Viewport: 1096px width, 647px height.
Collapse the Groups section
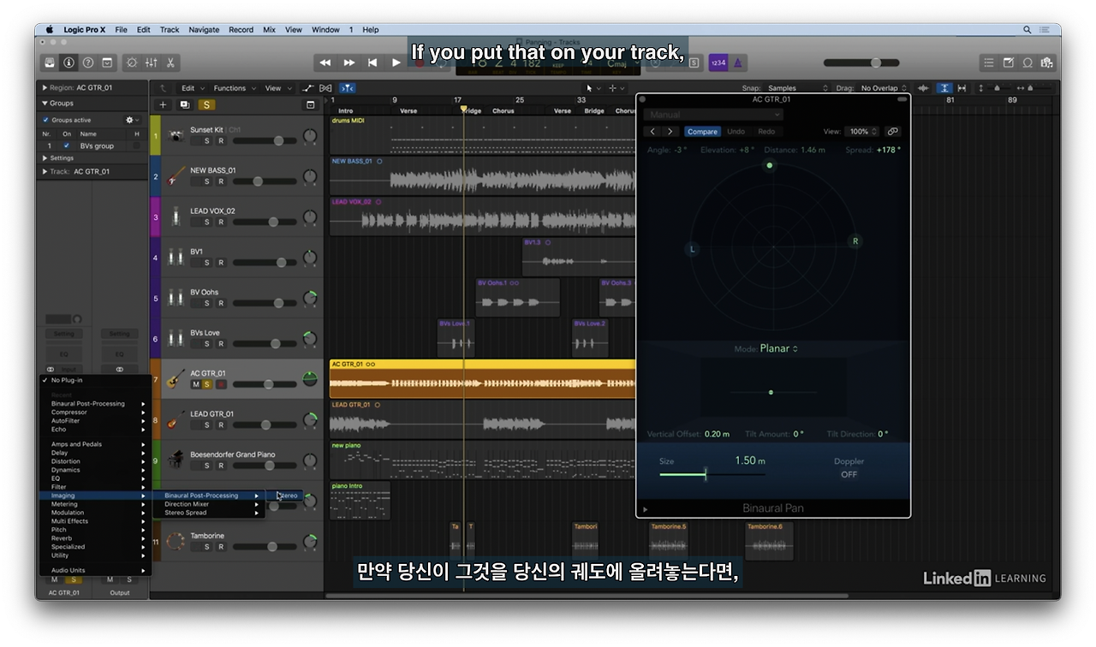[x=45, y=103]
